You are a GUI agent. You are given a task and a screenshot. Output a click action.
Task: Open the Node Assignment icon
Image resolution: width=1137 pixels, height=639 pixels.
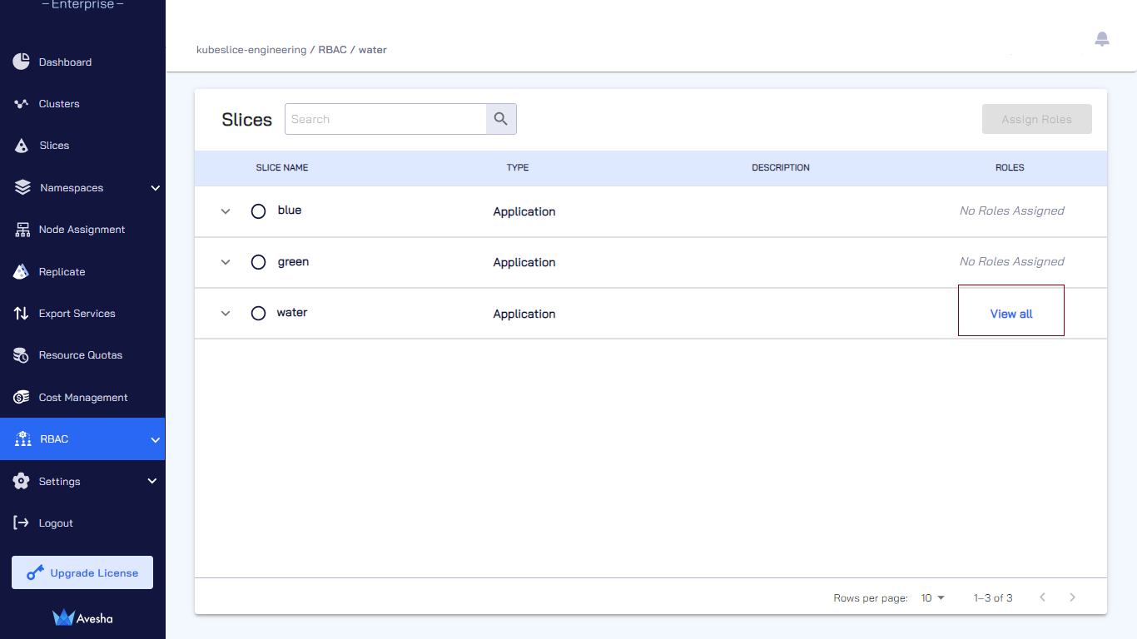(x=22, y=230)
